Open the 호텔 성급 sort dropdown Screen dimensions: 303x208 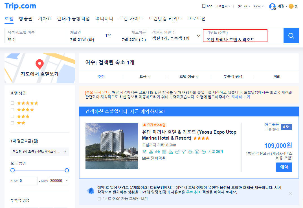[189, 77]
